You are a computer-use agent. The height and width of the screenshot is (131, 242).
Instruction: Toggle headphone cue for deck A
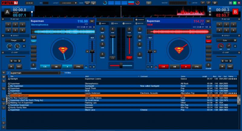[x=113, y=58]
